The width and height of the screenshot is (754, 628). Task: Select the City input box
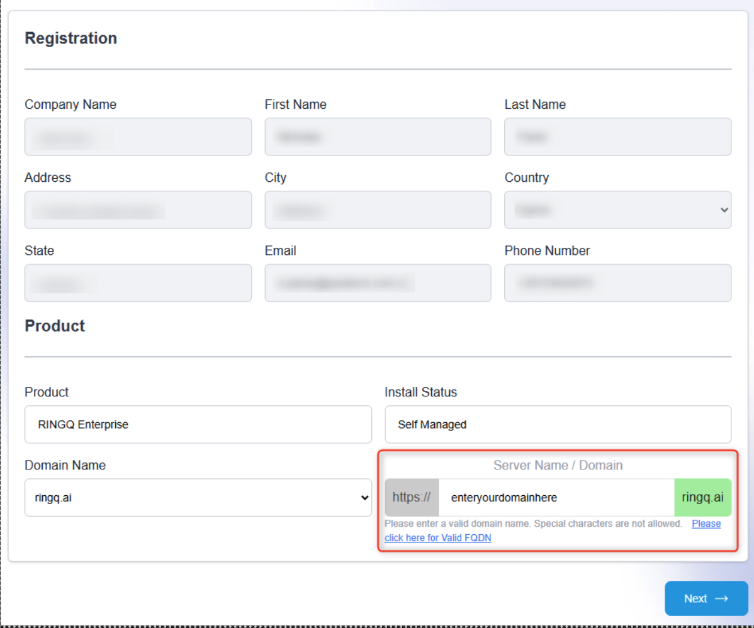click(378, 210)
